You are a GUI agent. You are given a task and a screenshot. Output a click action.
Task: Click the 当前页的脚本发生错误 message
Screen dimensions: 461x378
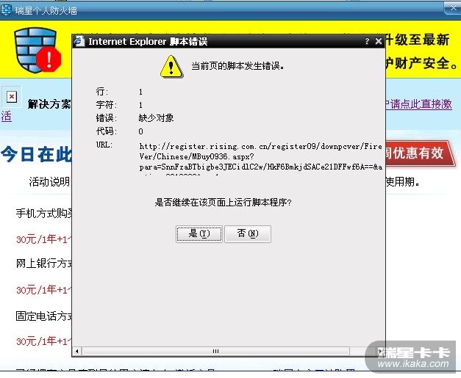point(237,66)
